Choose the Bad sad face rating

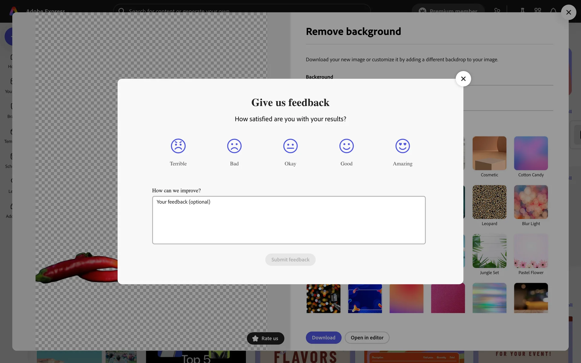[x=234, y=146]
